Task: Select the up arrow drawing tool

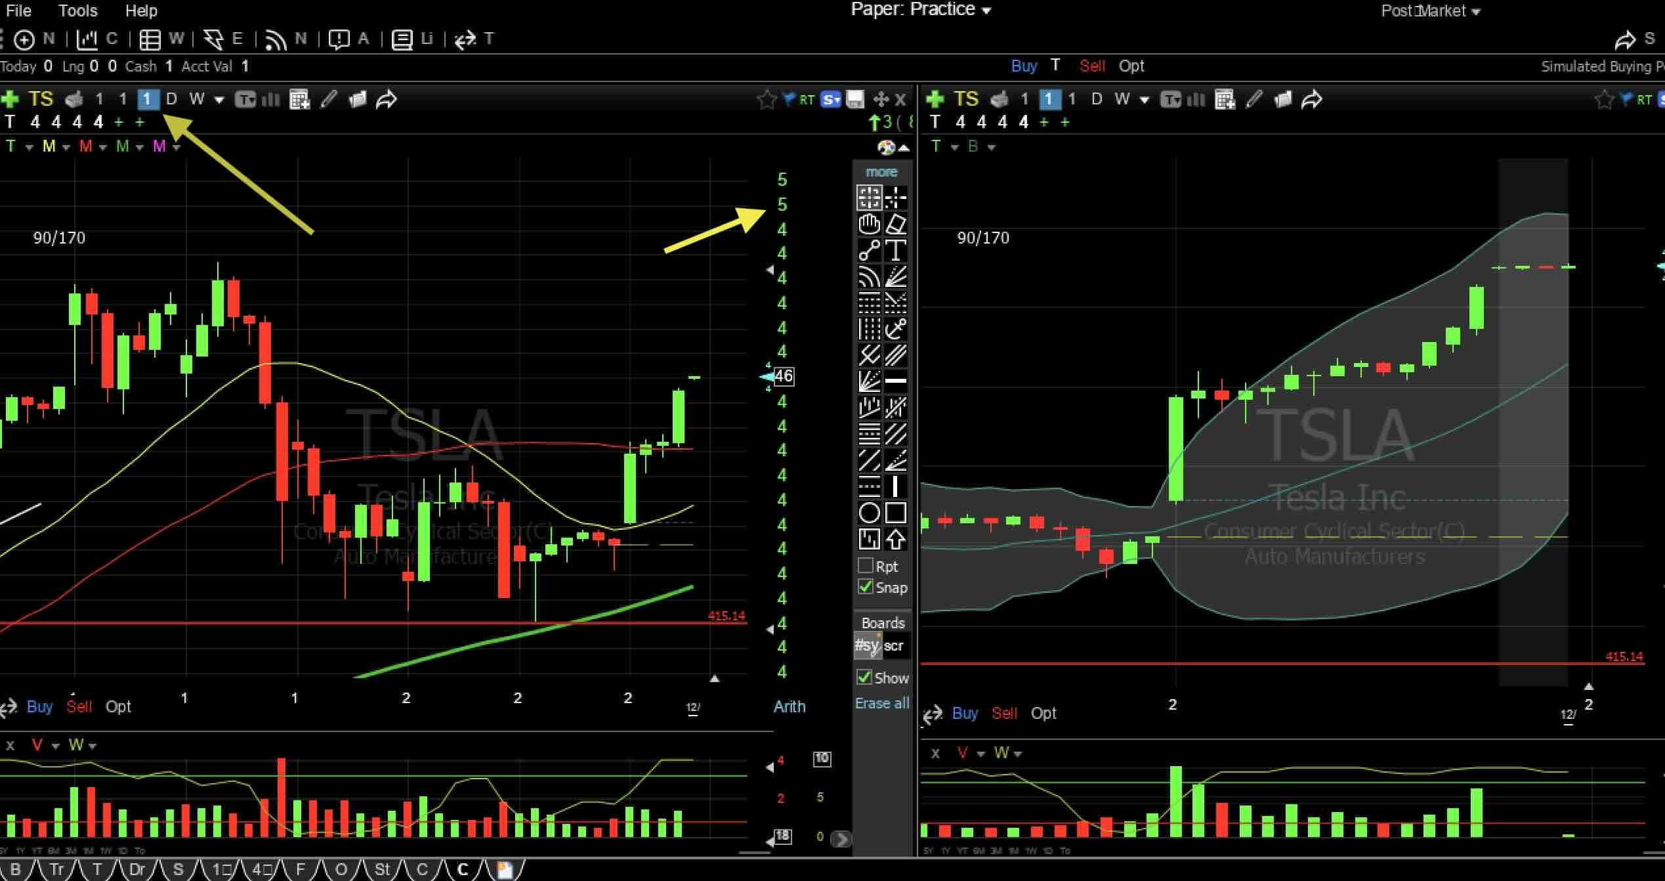Action: pyautogui.click(x=896, y=539)
